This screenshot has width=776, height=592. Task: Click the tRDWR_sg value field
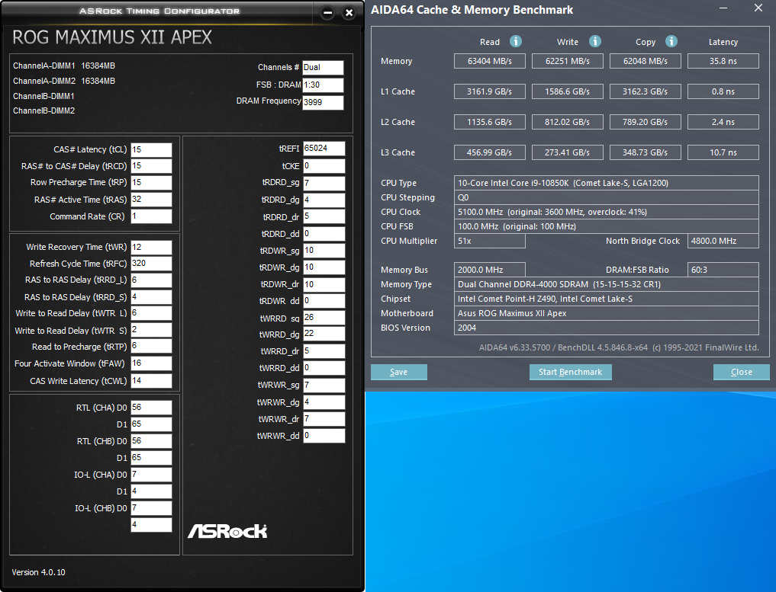tap(324, 251)
